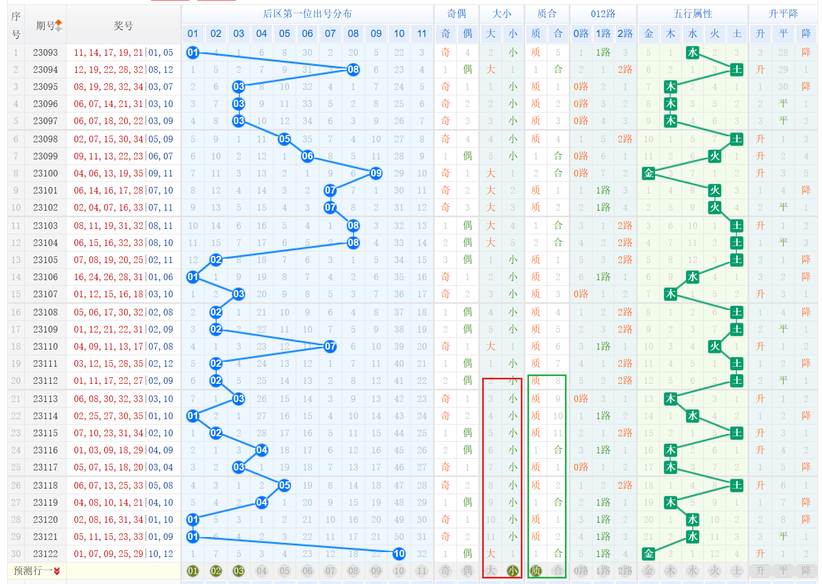Toggle prediction ball 03 in the prediction row
822x584 pixels.
pyautogui.click(x=238, y=571)
